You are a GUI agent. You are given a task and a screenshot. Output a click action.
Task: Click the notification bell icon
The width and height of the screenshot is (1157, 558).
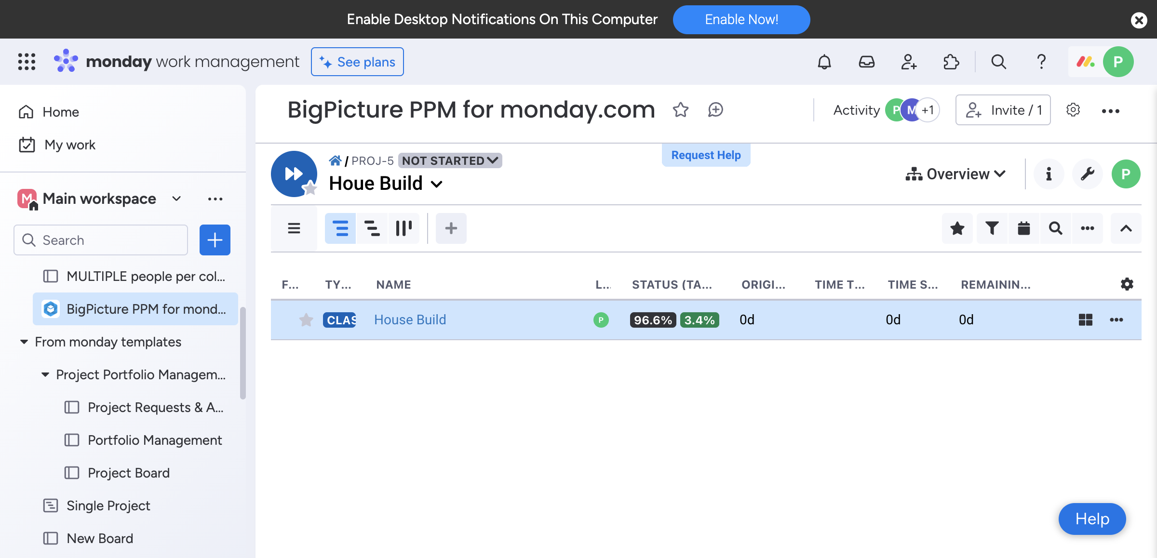(x=823, y=62)
